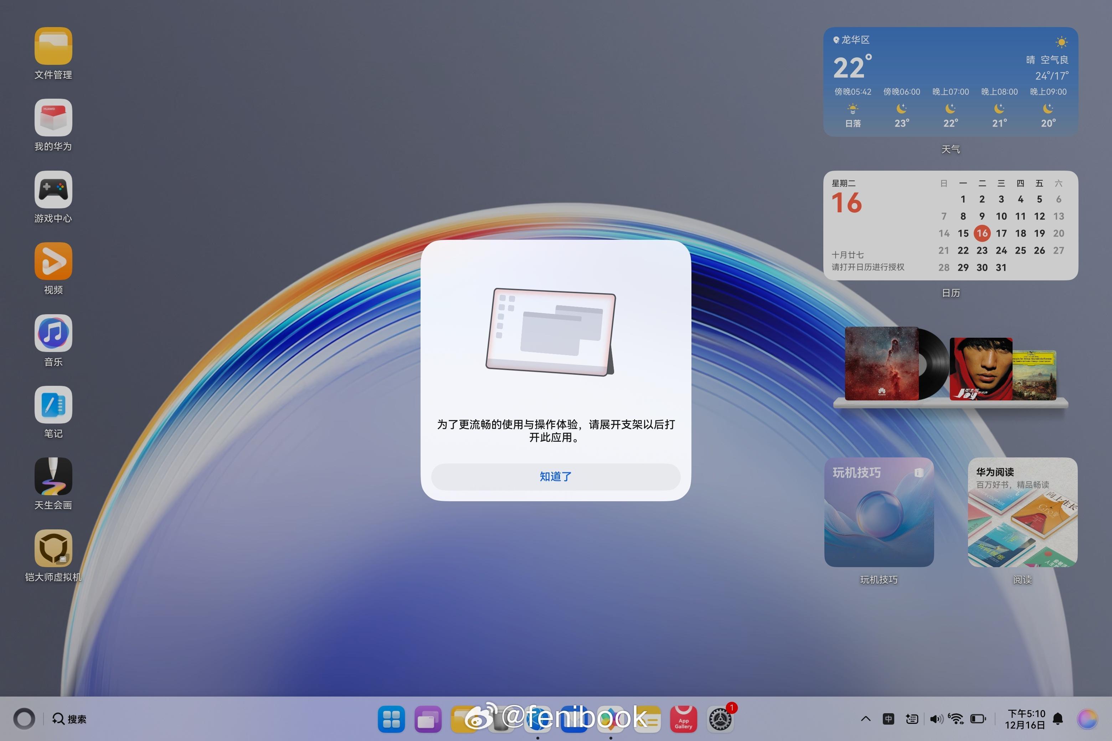Open the 华为阅读 reading widget
The height and width of the screenshot is (741, 1112).
click(x=1022, y=512)
